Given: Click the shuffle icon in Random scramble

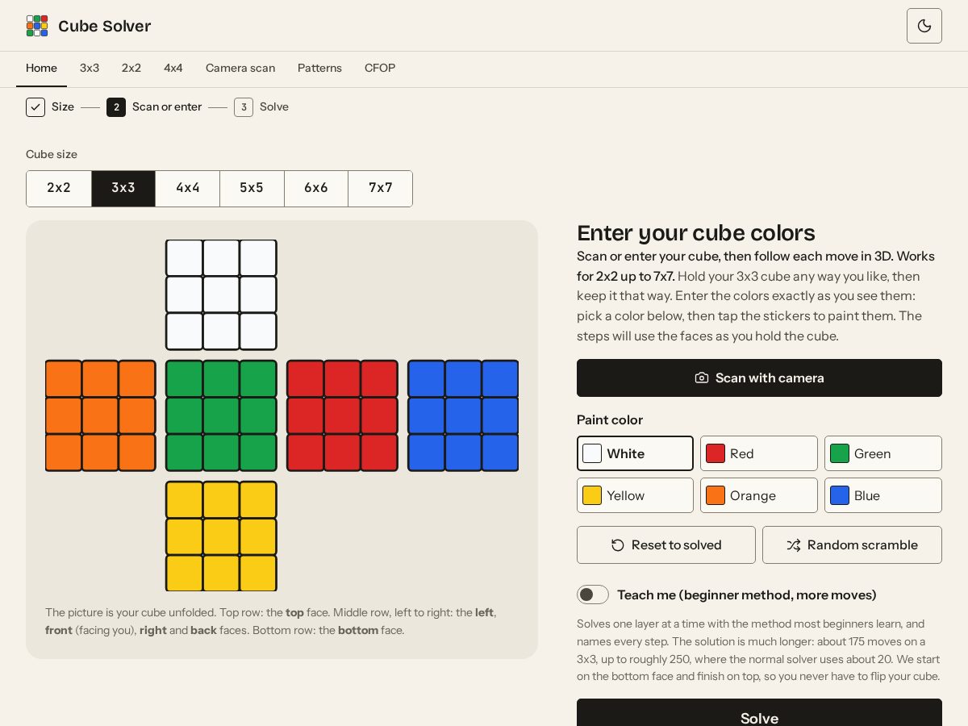Looking at the screenshot, I should click(x=794, y=545).
